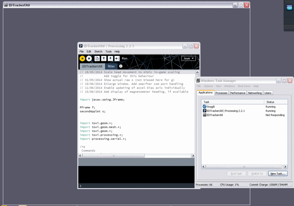Click the SnagIt icon in task list
The width and height of the screenshot is (294, 206).
point(204,106)
